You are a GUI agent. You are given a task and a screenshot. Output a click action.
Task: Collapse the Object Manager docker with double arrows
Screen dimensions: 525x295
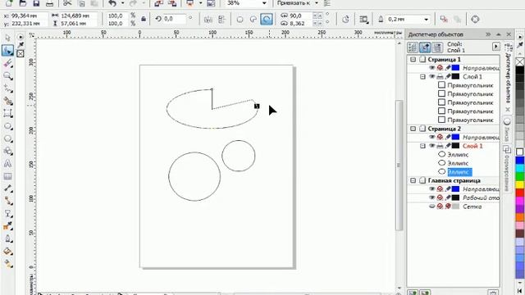pos(488,34)
